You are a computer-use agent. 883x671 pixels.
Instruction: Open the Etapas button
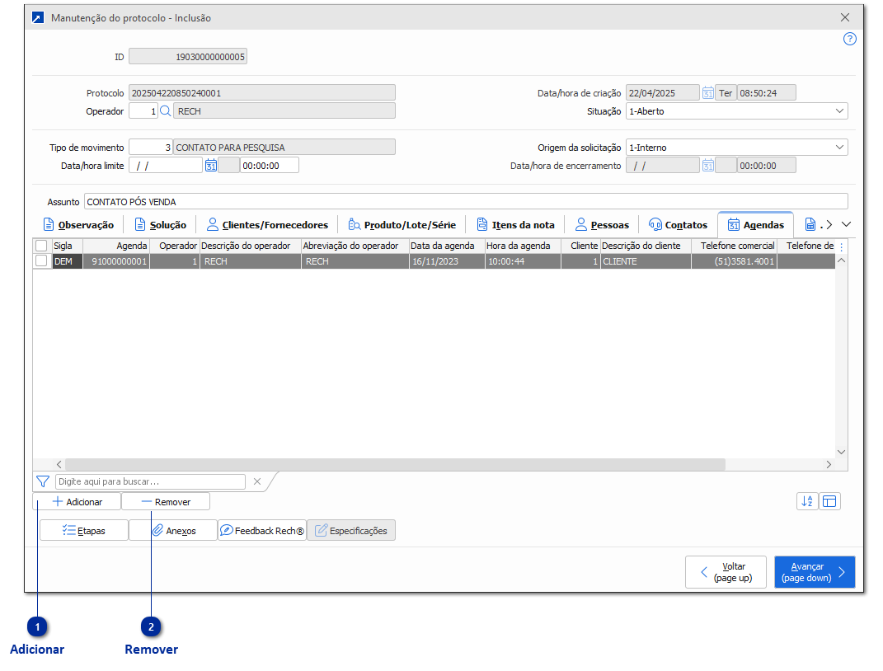click(84, 530)
